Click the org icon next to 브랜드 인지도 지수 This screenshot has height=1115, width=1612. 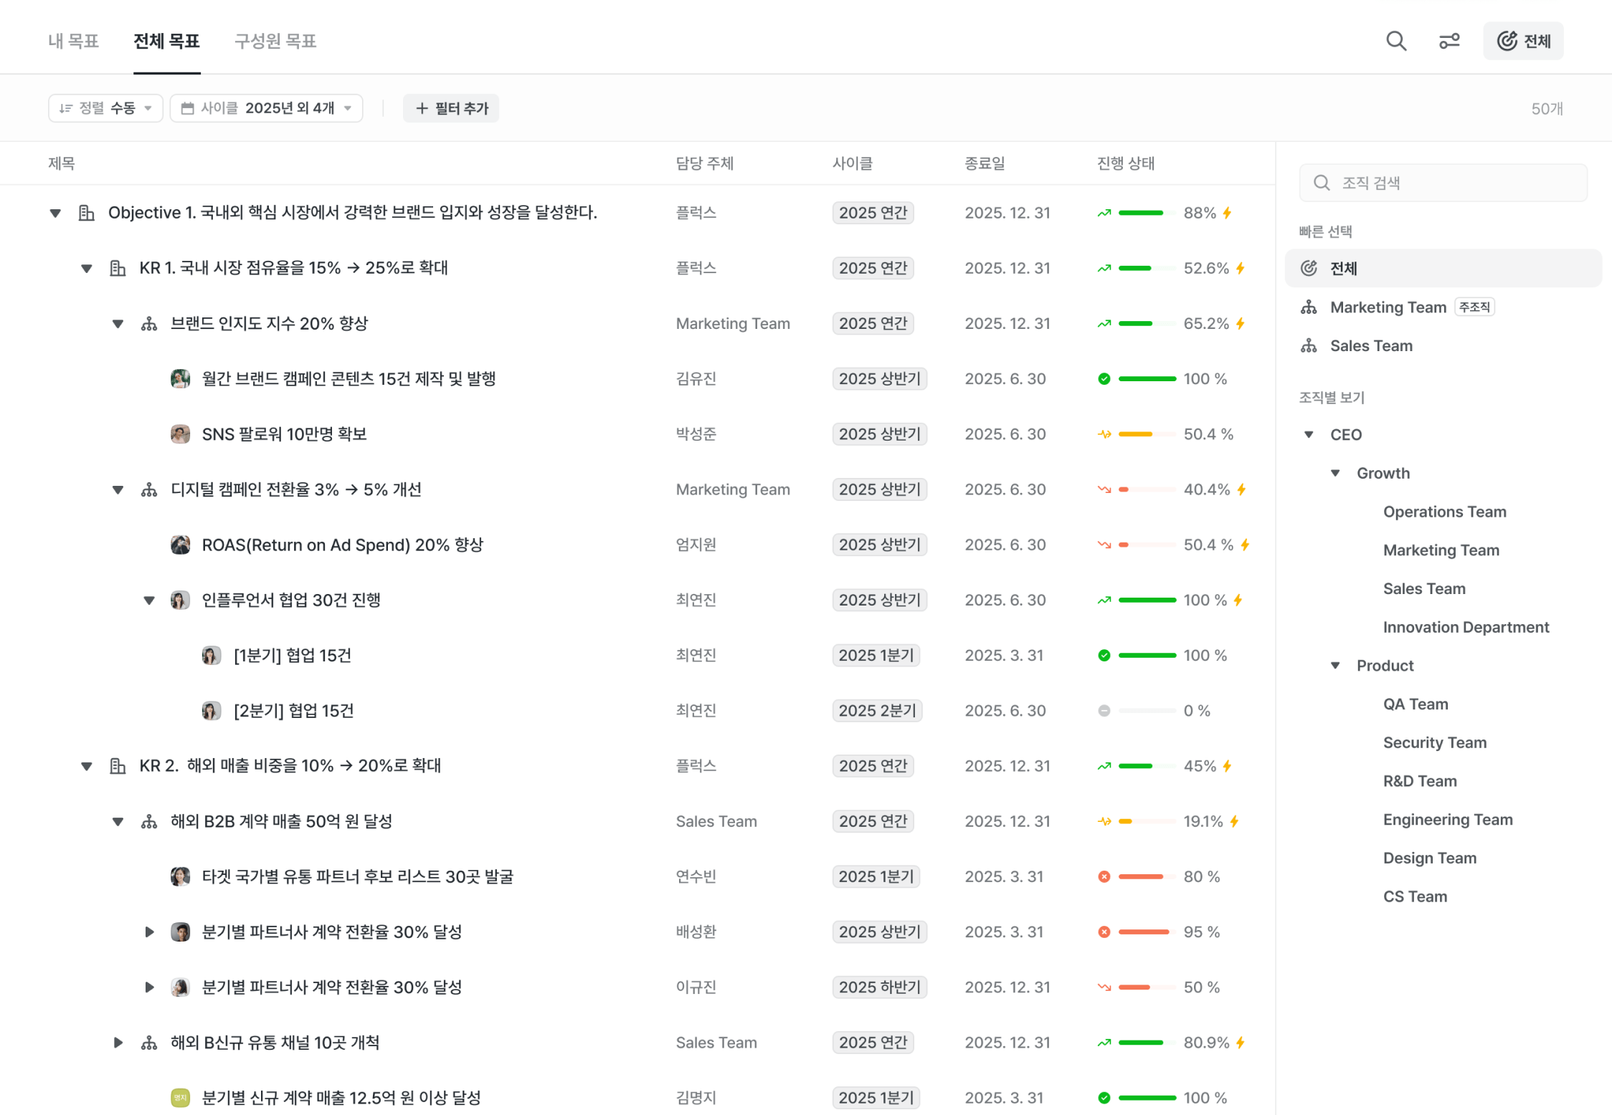149,324
